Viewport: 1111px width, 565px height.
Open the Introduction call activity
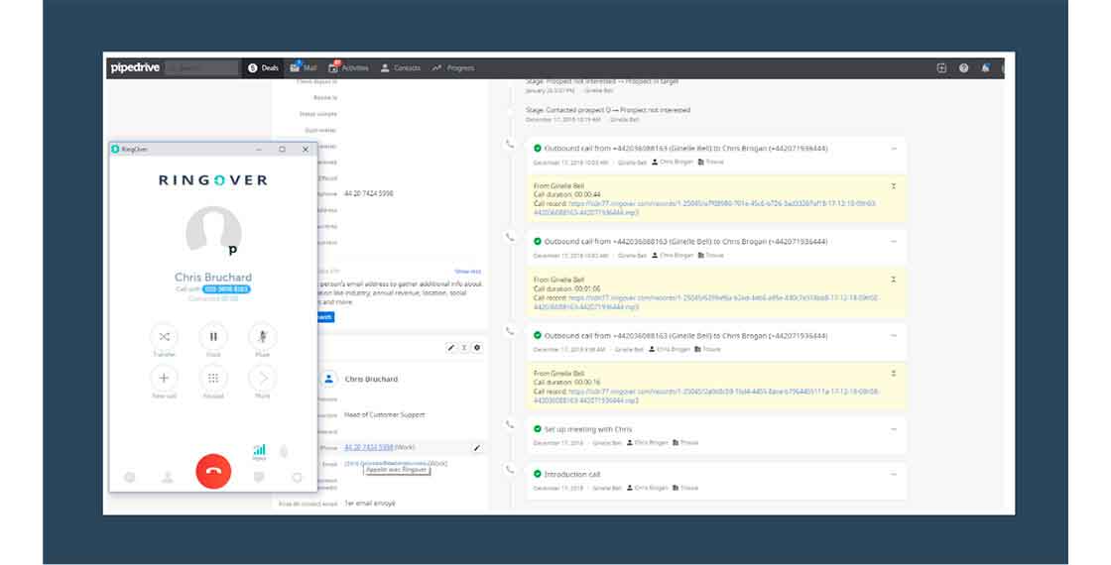(571, 474)
